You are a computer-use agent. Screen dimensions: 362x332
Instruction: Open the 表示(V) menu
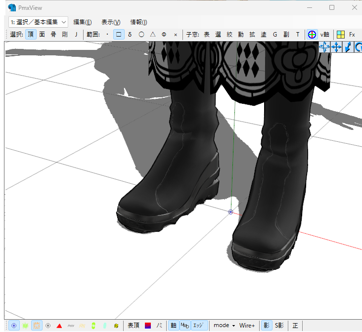click(111, 22)
